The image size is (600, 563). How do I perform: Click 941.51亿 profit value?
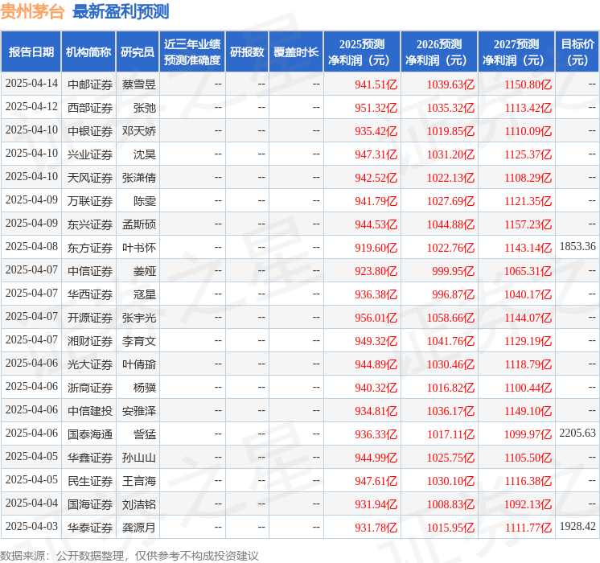[376, 84]
